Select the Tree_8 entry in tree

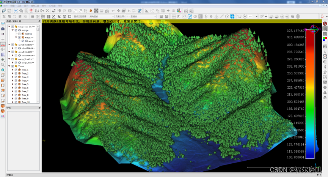(x=25, y=95)
